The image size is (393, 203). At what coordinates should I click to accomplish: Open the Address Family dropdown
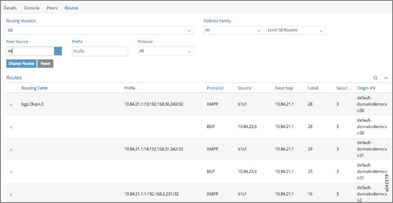tap(259, 30)
